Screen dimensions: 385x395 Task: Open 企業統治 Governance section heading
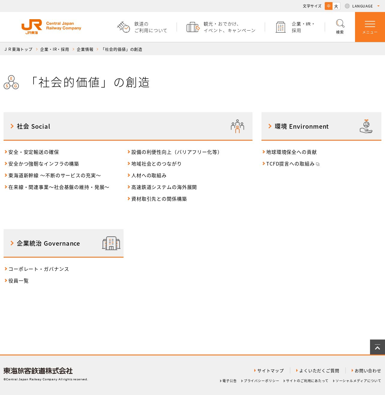click(64, 243)
